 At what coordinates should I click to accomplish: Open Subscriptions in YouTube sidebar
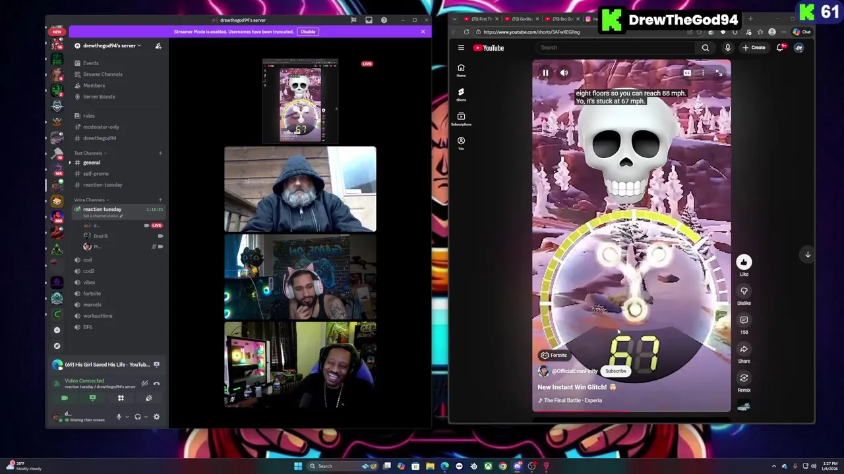tap(461, 118)
